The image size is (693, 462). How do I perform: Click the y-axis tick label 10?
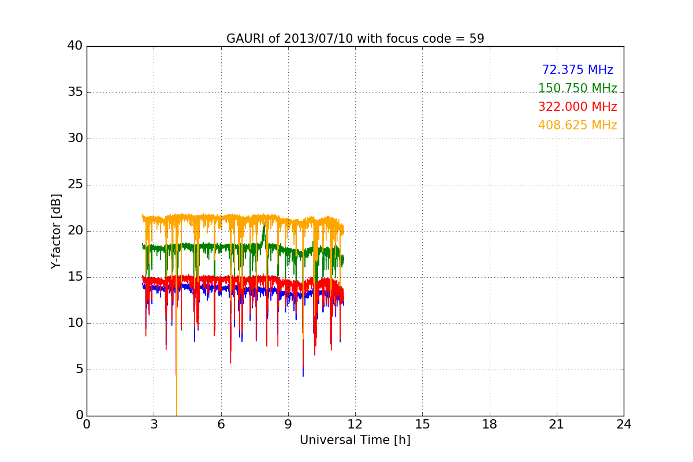pyautogui.click(x=75, y=323)
